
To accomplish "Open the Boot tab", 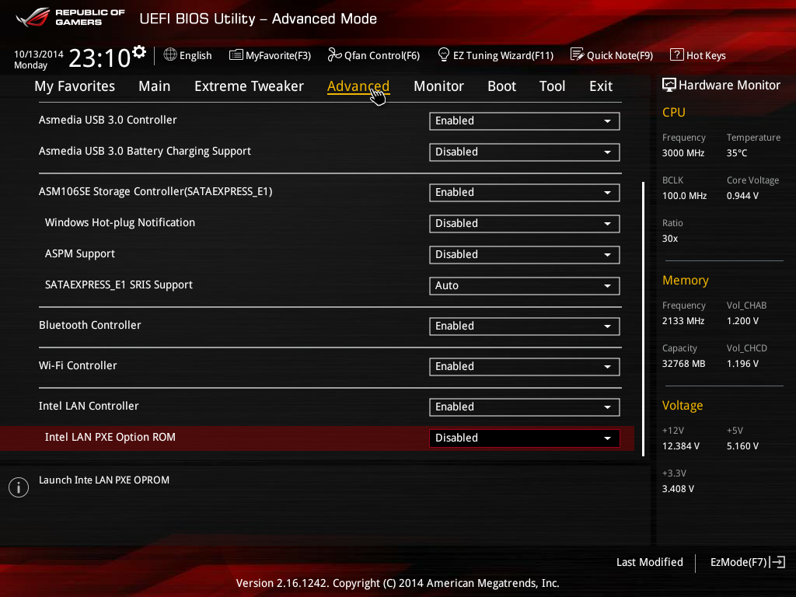I will pos(501,86).
